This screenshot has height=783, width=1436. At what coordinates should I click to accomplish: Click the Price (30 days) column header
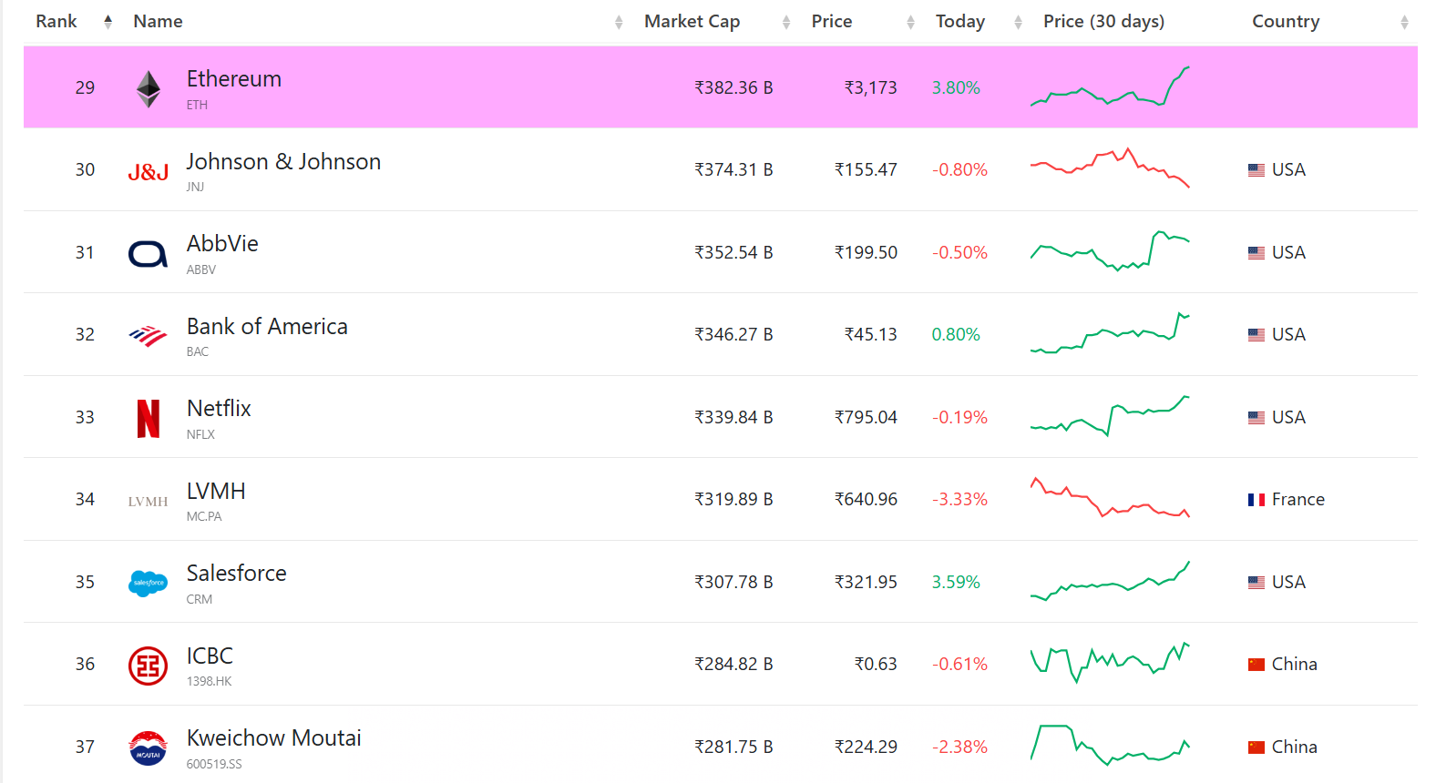1103,21
